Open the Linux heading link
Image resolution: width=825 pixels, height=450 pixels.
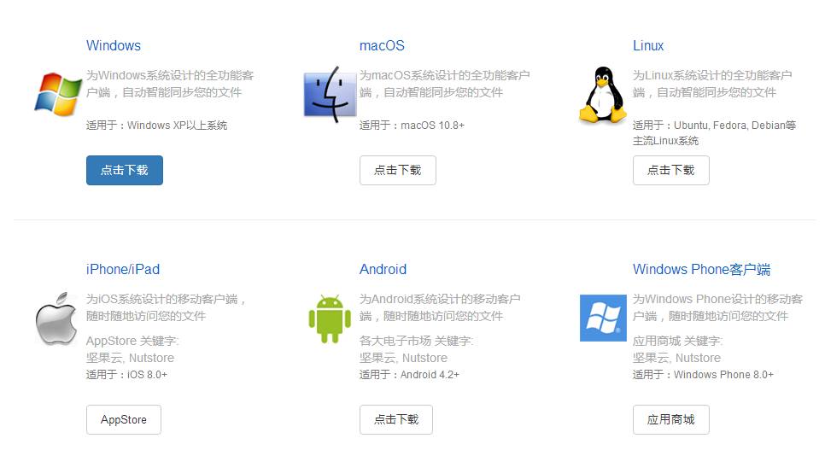tap(648, 46)
